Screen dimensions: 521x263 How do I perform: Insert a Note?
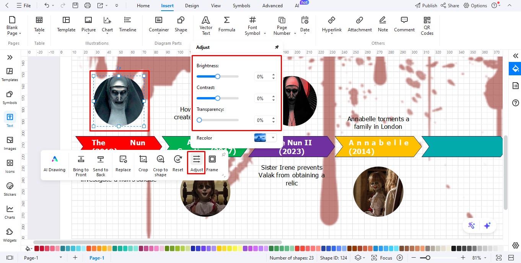pyautogui.click(x=383, y=24)
